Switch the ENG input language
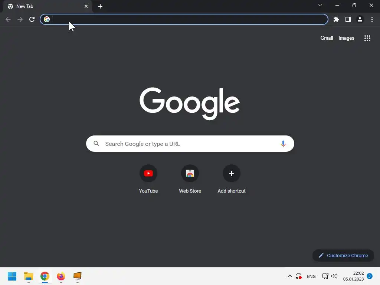380x285 pixels. (311, 276)
